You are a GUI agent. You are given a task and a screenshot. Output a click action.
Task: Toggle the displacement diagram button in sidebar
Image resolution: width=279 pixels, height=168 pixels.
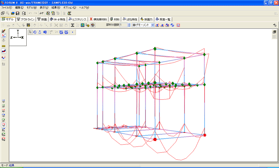click(x=3, y=36)
